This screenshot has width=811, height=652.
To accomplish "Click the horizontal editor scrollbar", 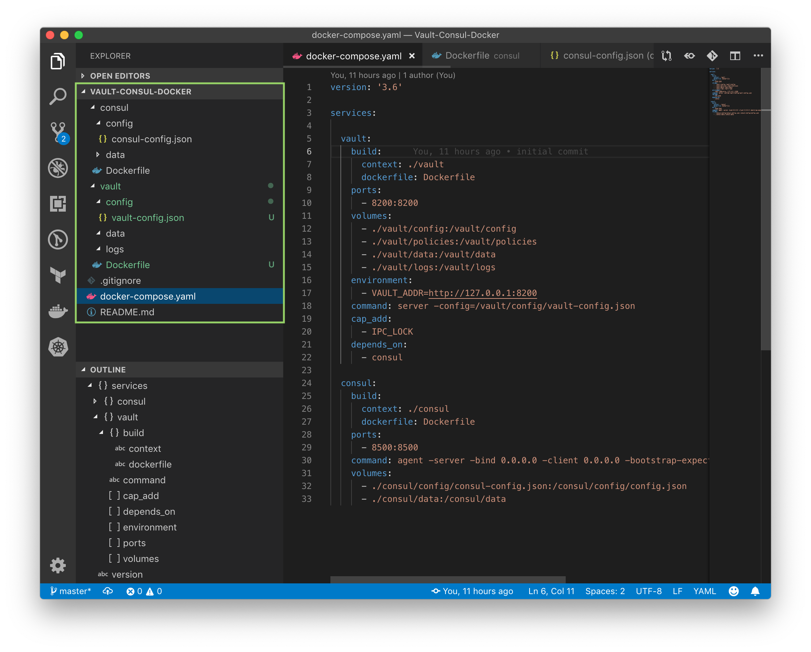I will tap(448, 579).
